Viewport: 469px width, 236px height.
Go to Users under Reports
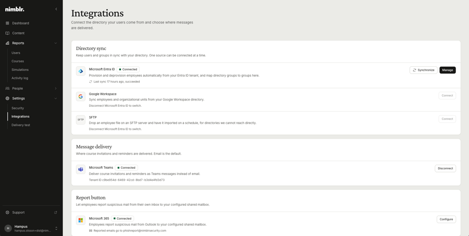[x=16, y=53]
